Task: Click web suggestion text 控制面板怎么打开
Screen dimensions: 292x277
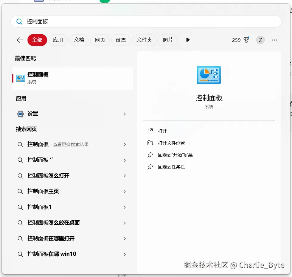Action: pos(48,176)
